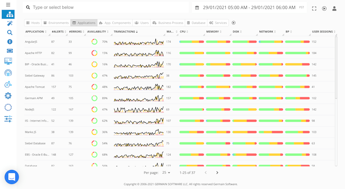
Task: Sort by USER SESSIONS column
Action: [x=324, y=32]
